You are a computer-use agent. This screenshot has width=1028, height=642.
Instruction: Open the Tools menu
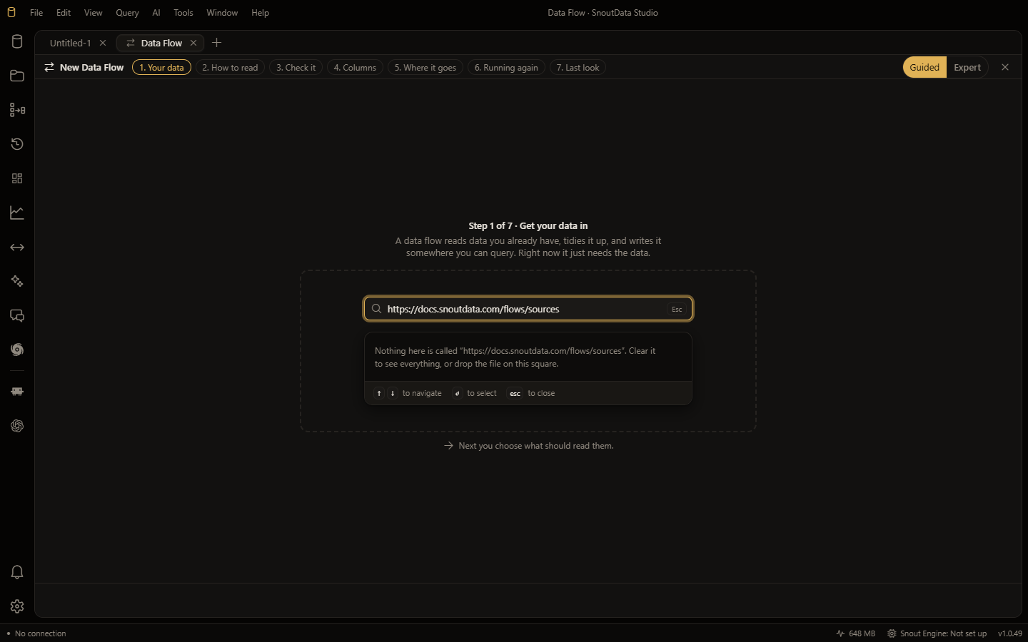click(183, 13)
